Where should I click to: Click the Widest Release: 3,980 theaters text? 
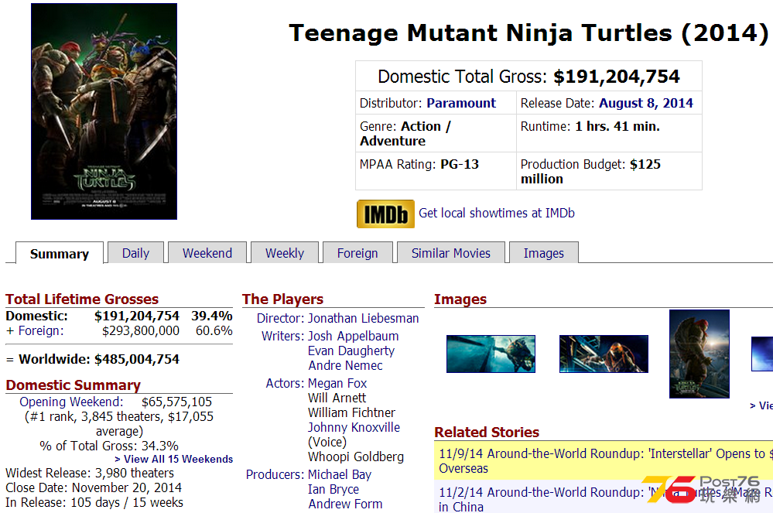click(x=90, y=473)
